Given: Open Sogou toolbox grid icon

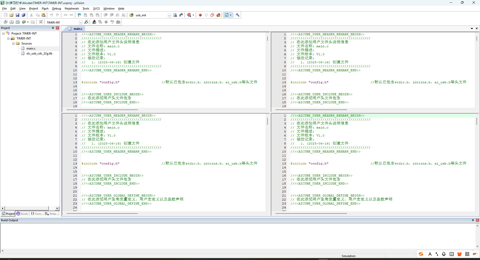Looking at the screenshot, I should click(467, 254).
